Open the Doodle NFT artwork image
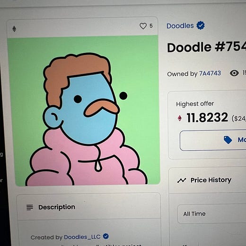 [84, 111]
